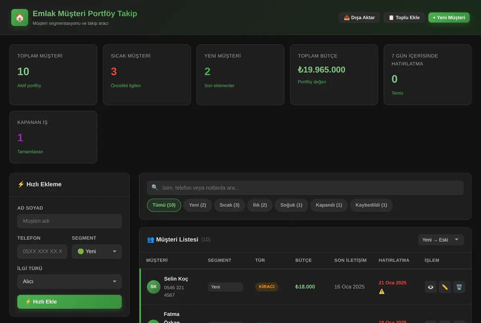Click the Yeni Müşteri stat card
This screenshot has width=481, height=323.
(x=240, y=75)
